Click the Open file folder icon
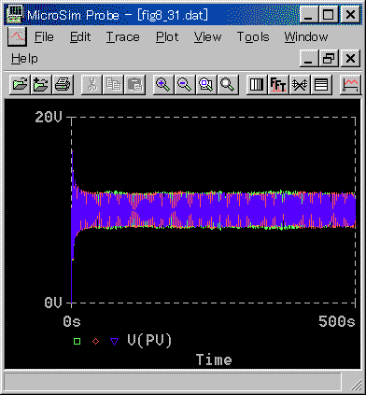 click(20, 84)
